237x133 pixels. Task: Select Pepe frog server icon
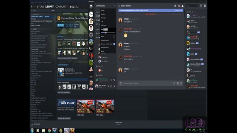click(91, 63)
